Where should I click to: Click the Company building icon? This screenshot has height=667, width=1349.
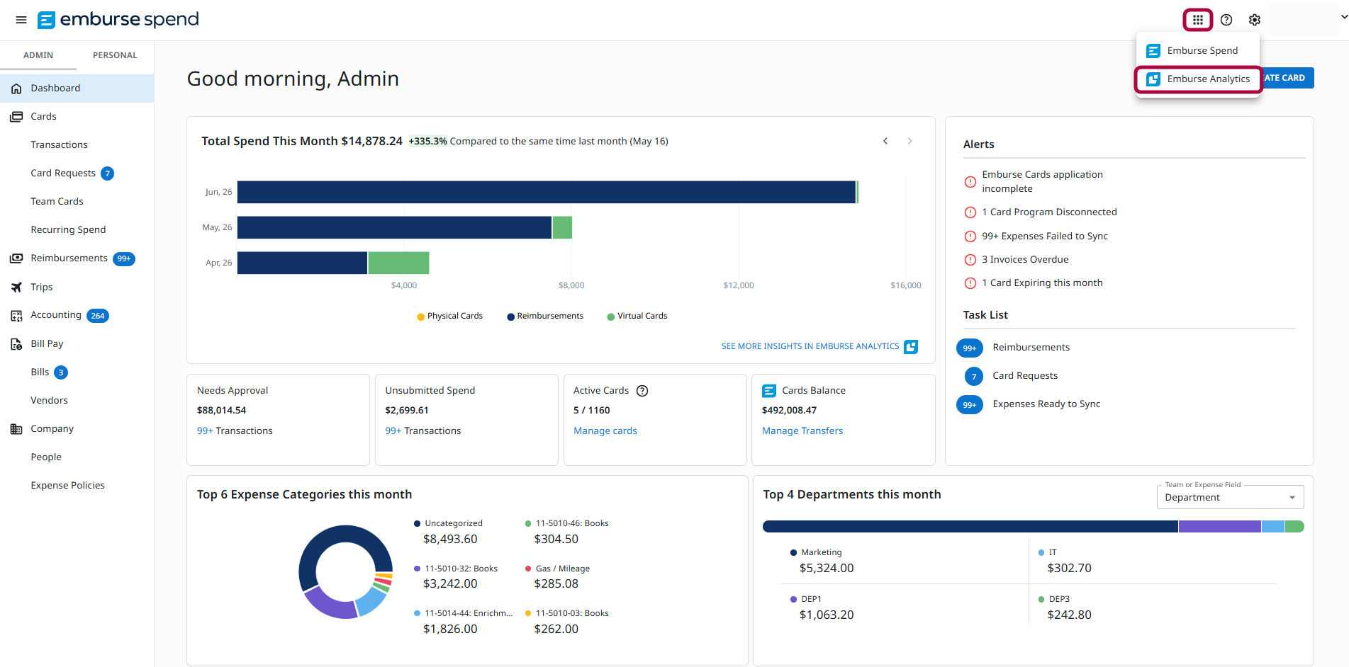(16, 429)
